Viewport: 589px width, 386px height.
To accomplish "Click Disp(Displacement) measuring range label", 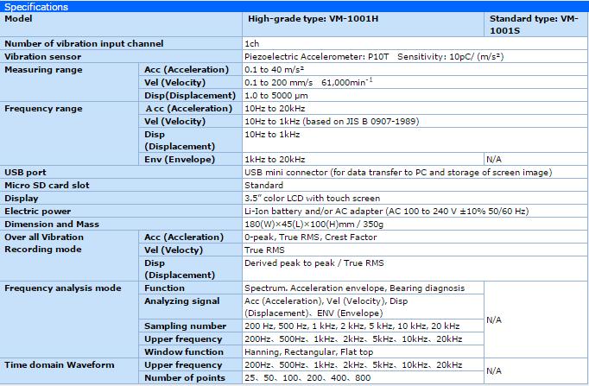I will [x=190, y=95].
